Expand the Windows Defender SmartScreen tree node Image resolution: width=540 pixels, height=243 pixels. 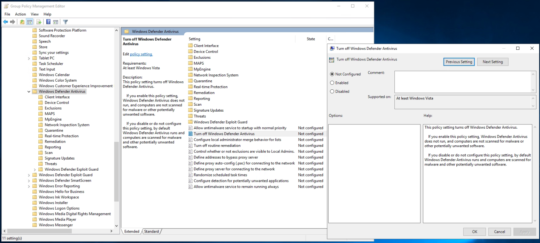(x=29, y=181)
